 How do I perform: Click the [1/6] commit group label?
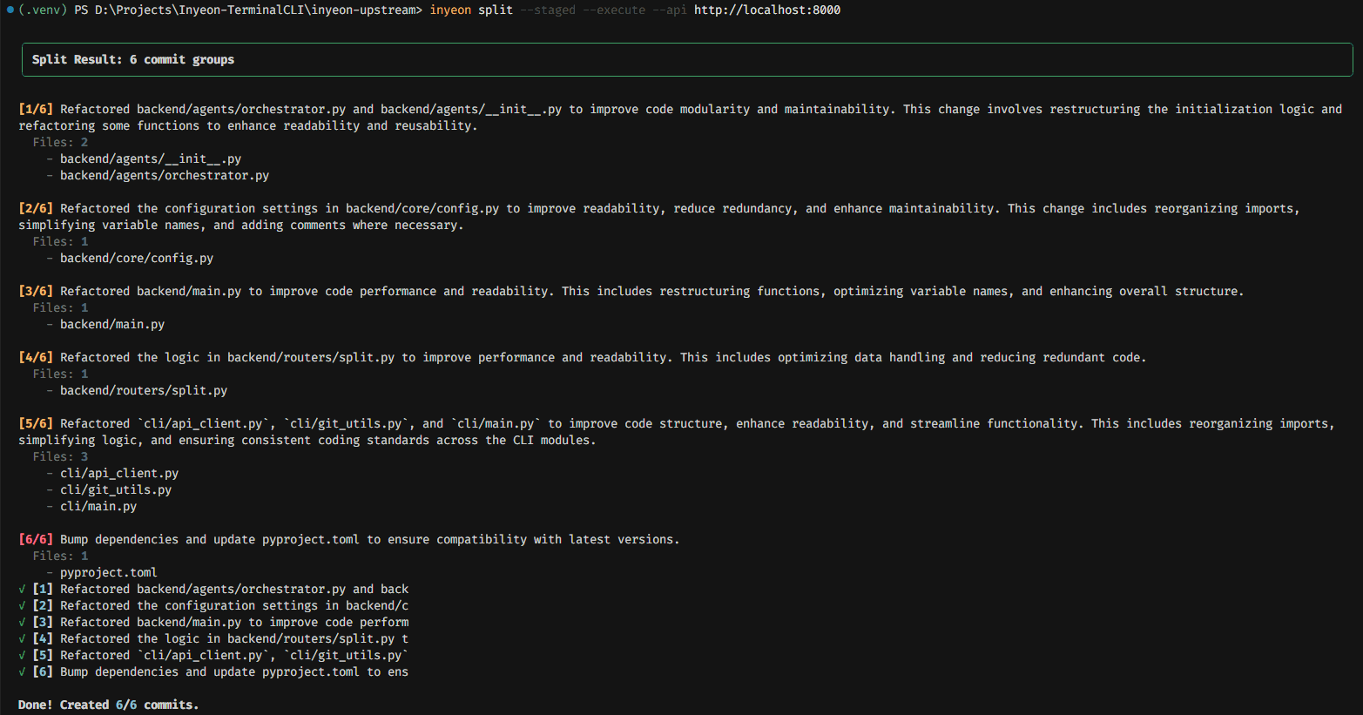[36, 109]
